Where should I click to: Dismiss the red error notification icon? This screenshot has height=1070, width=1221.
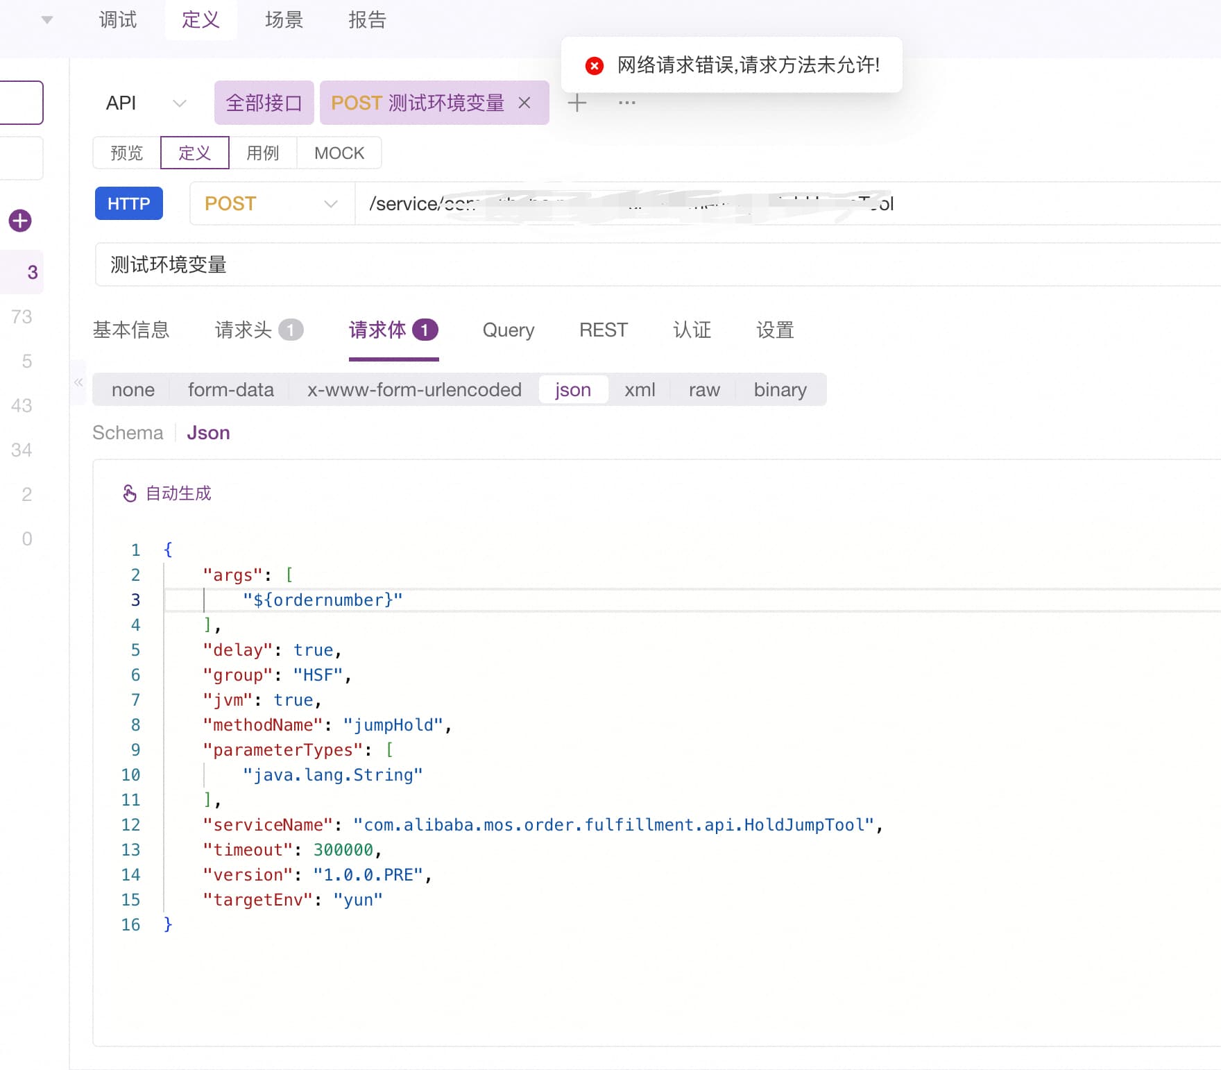coord(594,65)
